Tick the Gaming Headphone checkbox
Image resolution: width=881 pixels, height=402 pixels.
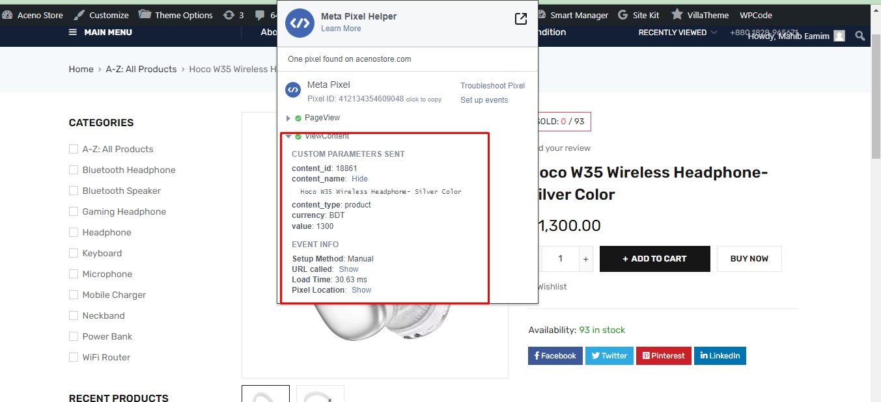coord(74,211)
